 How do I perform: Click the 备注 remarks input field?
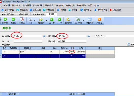coord(28,41)
